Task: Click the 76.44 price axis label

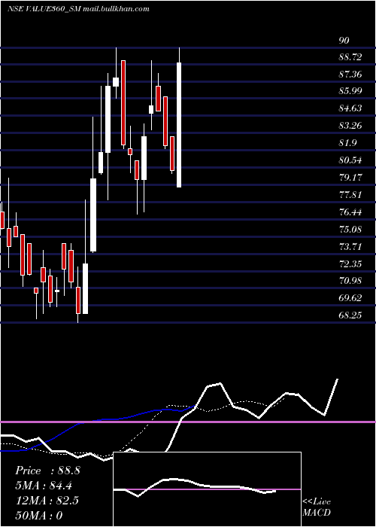Action: (x=350, y=212)
